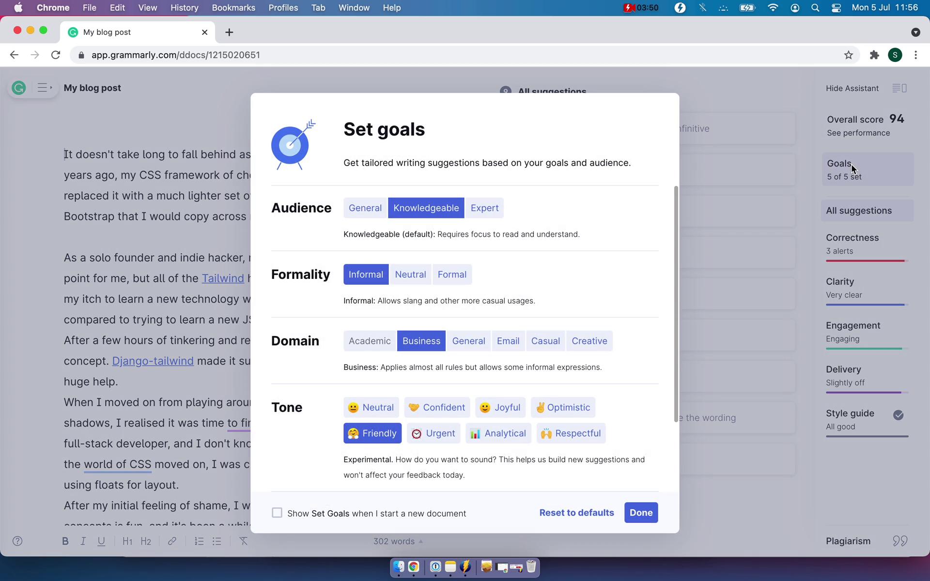This screenshot has width=930, height=581.
Task: Select Joyful tone
Action: pos(500,408)
